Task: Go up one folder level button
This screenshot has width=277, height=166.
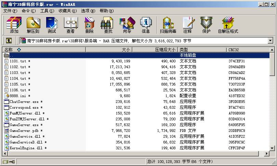Action: pyautogui.click(x=9, y=41)
